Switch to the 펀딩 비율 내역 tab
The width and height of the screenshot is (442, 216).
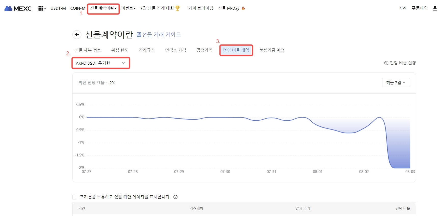(236, 50)
